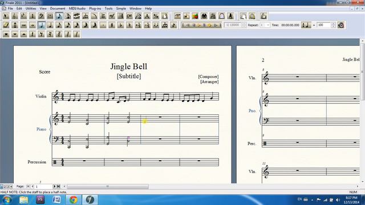
Task: Select the Tuplet tool
Action: coord(86,16)
